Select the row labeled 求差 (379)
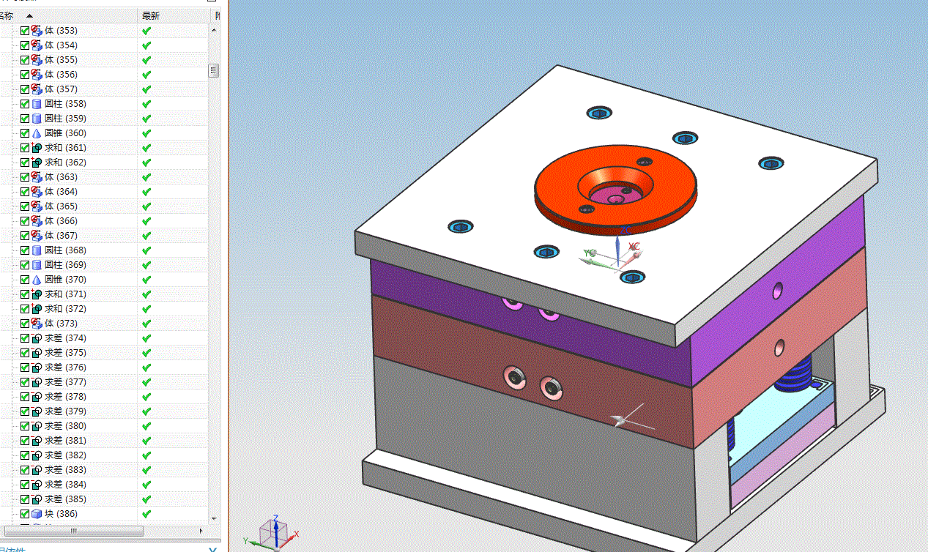This screenshot has width=928, height=552. tap(105, 411)
